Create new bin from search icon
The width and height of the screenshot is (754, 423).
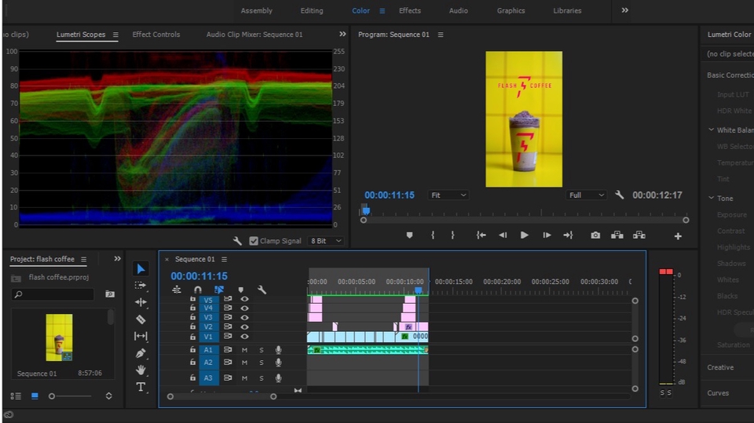(x=110, y=294)
